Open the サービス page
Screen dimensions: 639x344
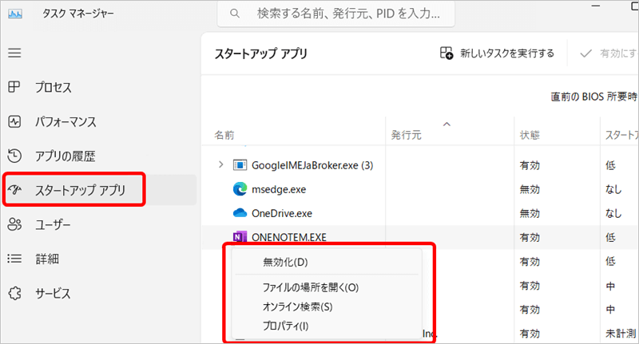pos(53,293)
